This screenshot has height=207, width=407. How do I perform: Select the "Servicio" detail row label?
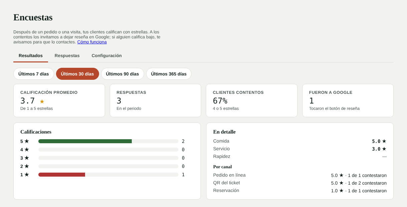point(222,149)
